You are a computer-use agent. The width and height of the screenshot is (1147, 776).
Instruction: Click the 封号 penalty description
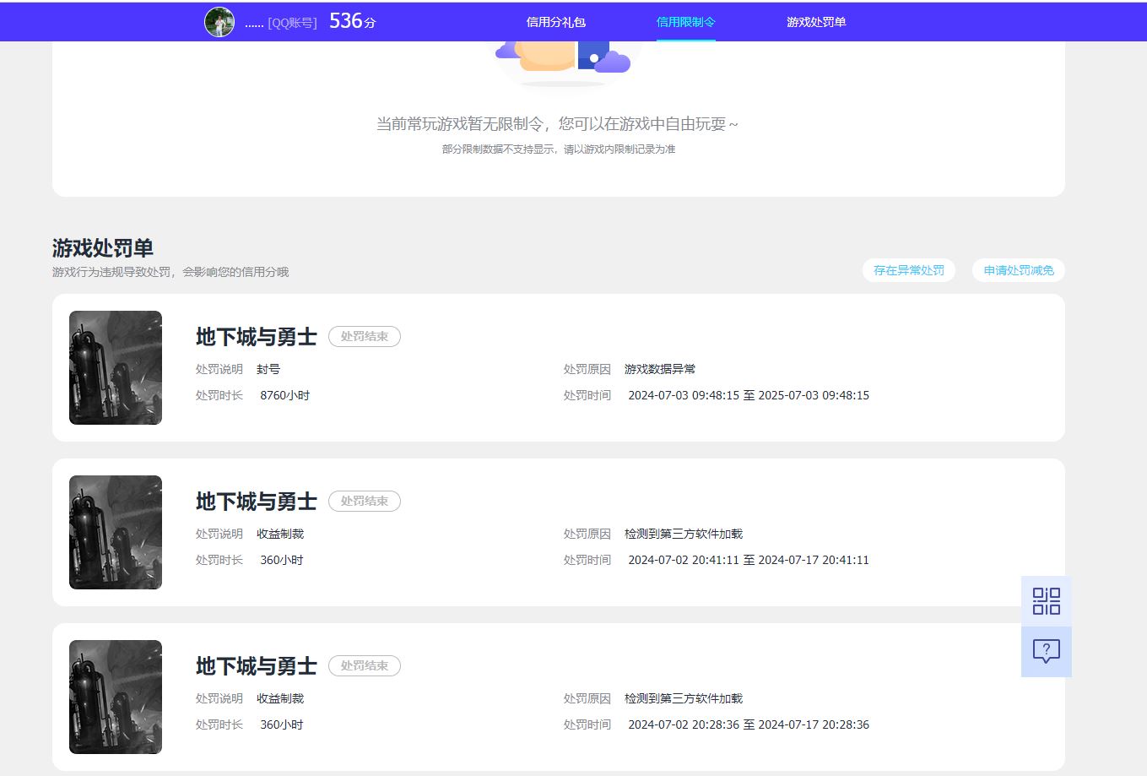click(x=268, y=369)
